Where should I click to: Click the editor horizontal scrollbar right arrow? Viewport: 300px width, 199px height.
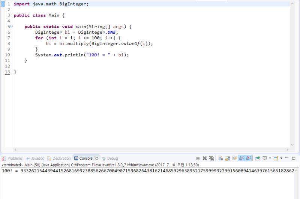click(287, 150)
